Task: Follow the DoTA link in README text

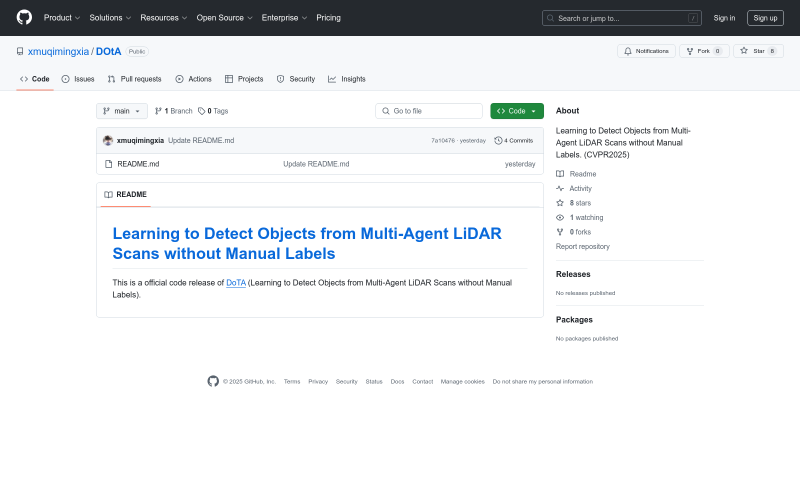Action: click(x=236, y=282)
